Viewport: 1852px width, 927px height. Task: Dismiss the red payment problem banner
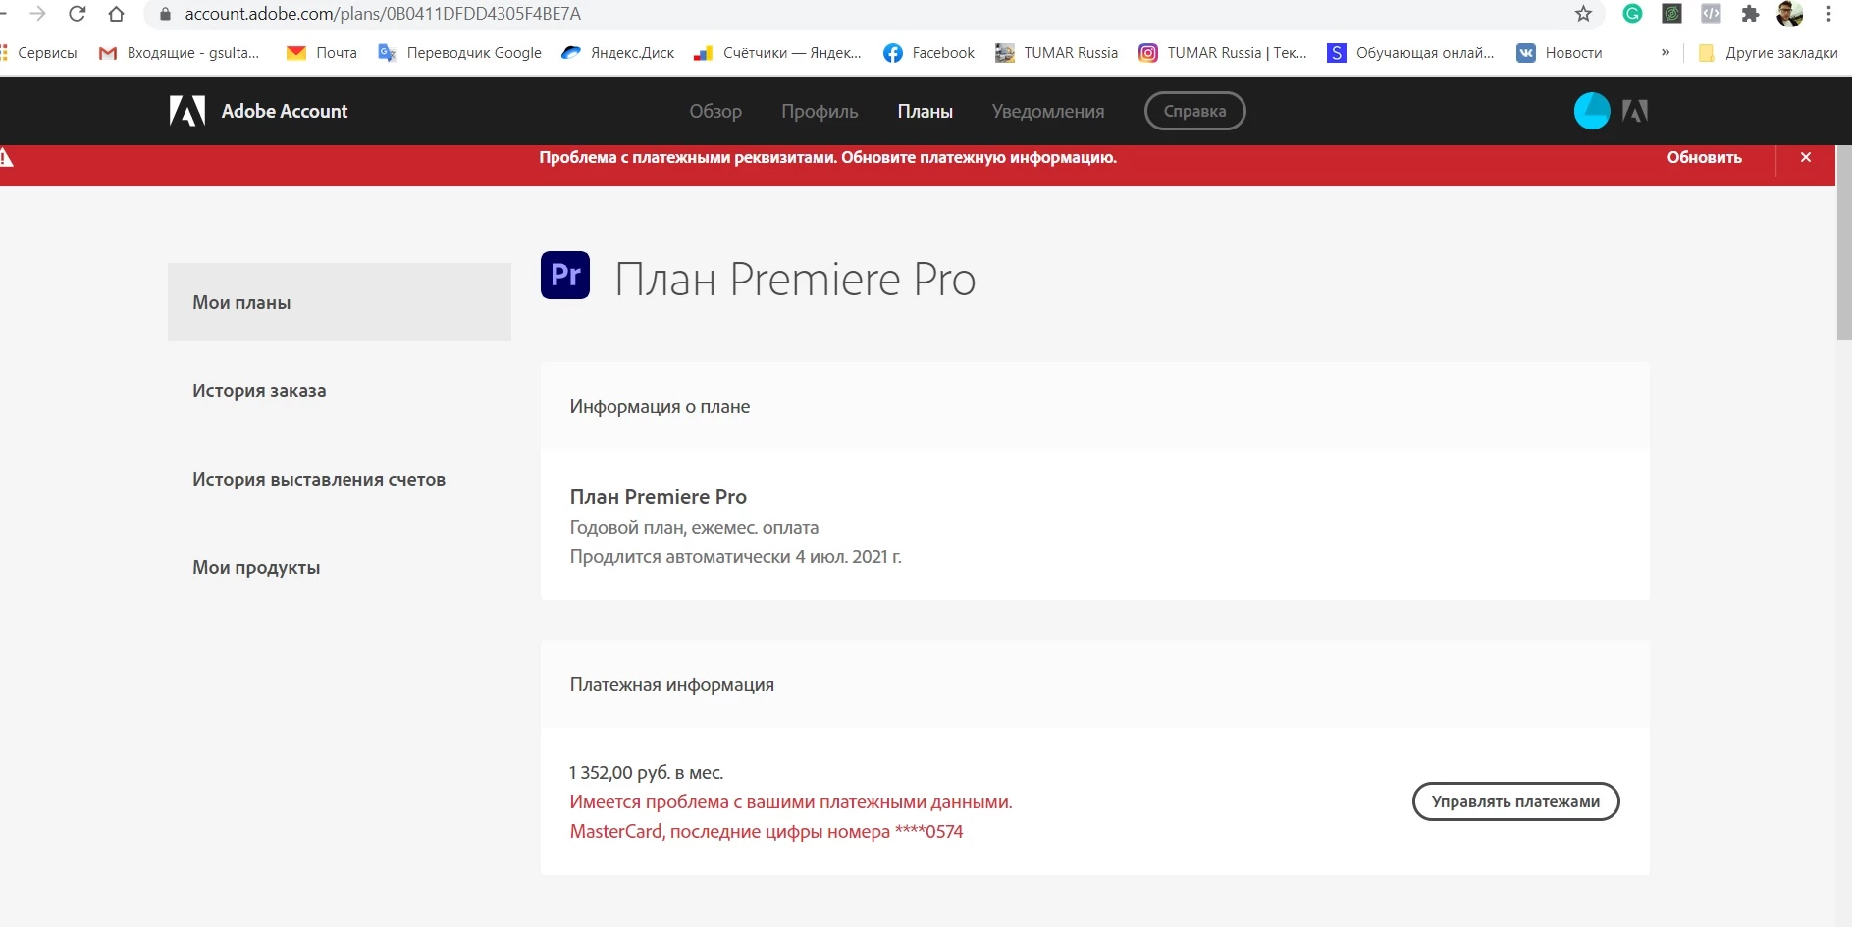coord(1806,157)
